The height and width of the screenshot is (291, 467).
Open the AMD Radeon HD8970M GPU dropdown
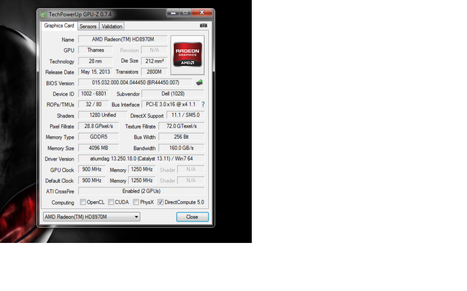92,217
